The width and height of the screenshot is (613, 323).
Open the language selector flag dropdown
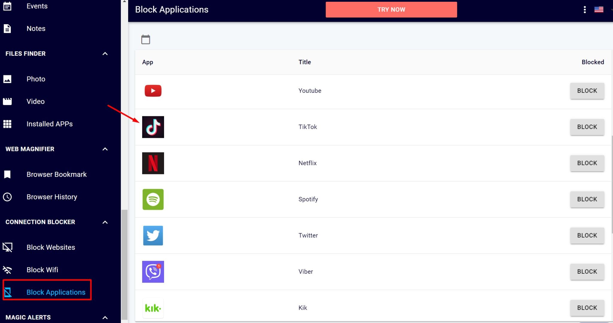599,9
